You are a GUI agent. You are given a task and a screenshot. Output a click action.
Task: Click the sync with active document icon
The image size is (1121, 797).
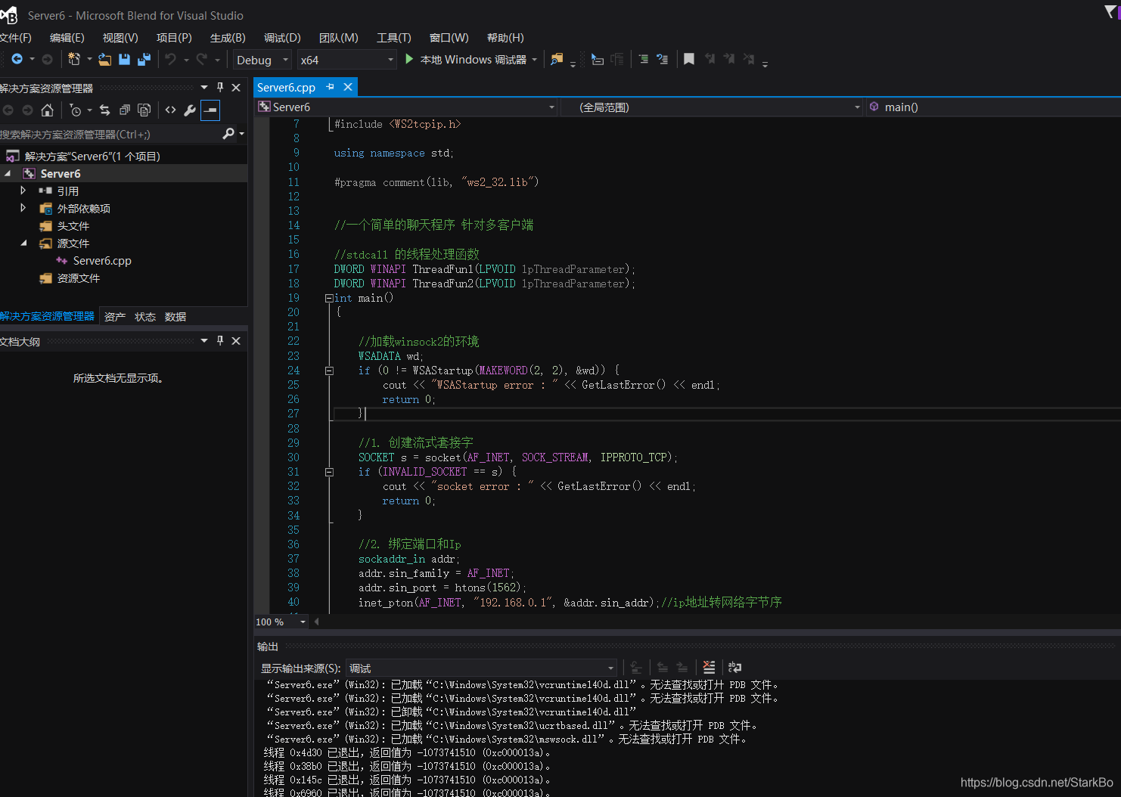pos(104,110)
